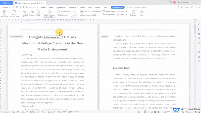Decrease Footer Height with minus button
This screenshot has width=201, height=113.
click(x=118, y=15)
